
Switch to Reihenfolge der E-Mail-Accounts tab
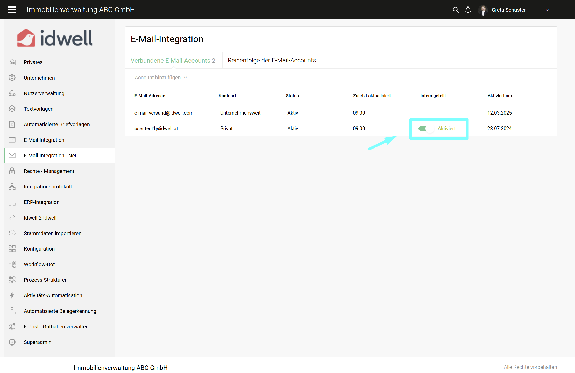pos(272,60)
